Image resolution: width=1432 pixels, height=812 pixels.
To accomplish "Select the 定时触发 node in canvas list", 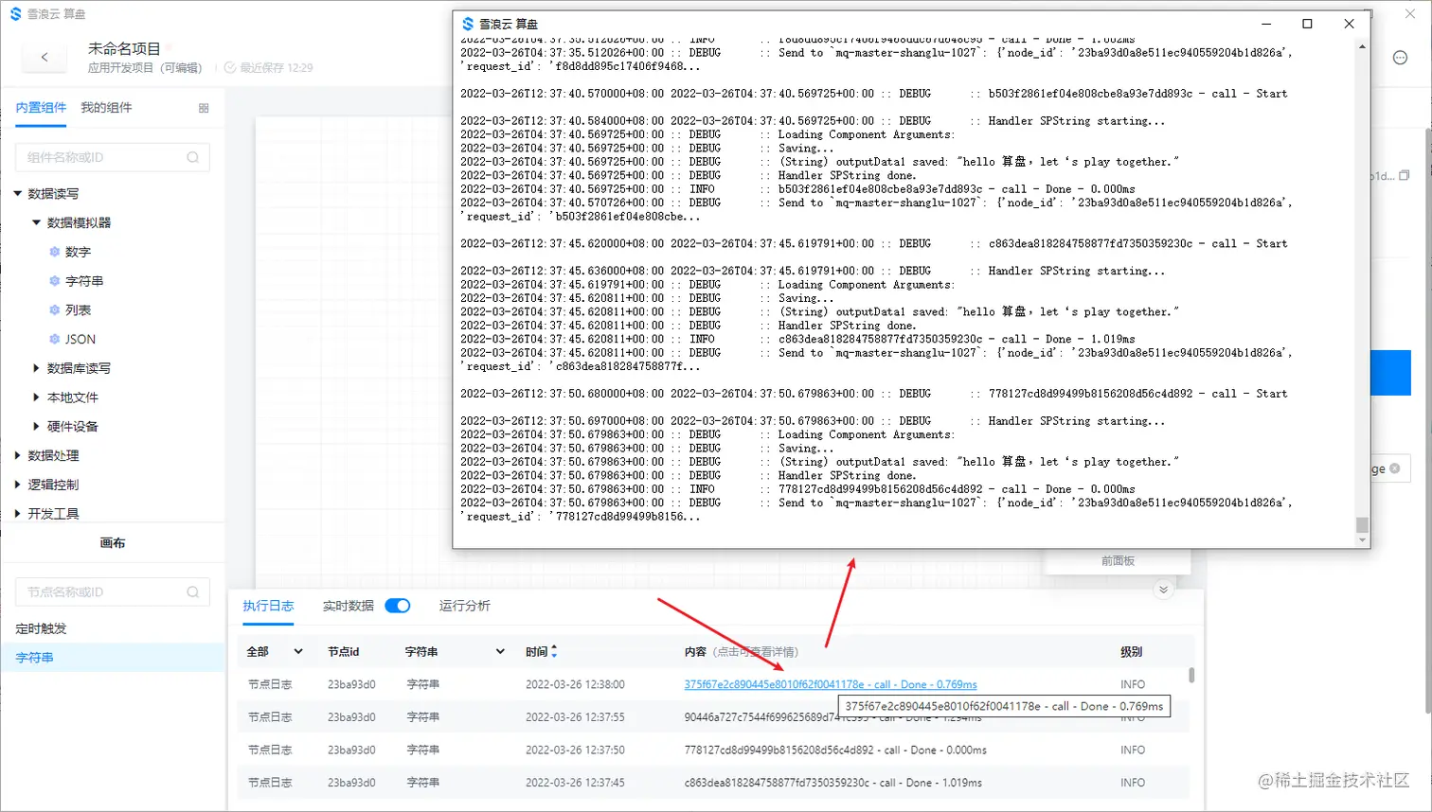I will point(41,628).
